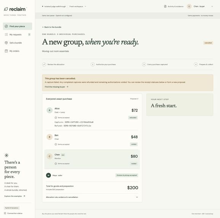220x218 pixels.
Task: Click Chen's $80 amount
Action: coord(134,156)
